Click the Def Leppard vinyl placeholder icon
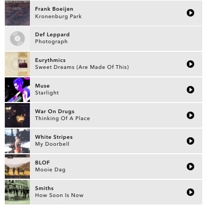This screenshot has width=207, height=205. click(x=17, y=38)
